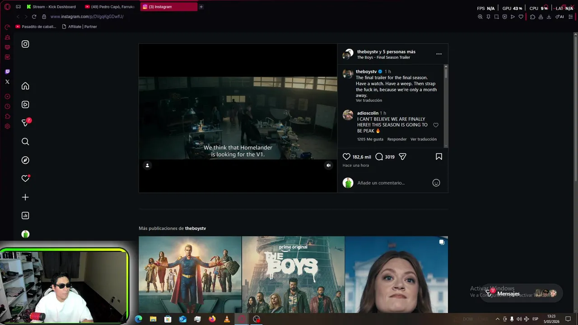
Task: Open 'Pasadito de caball...' bookmark
Action: pyautogui.click(x=36, y=27)
